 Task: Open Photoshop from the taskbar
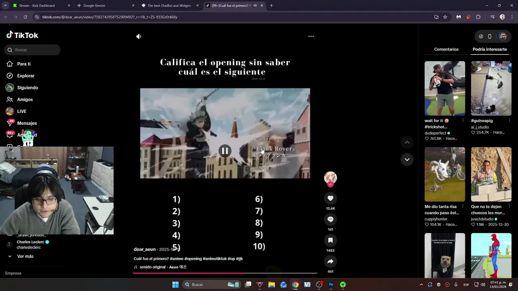[x=331, y=285]
